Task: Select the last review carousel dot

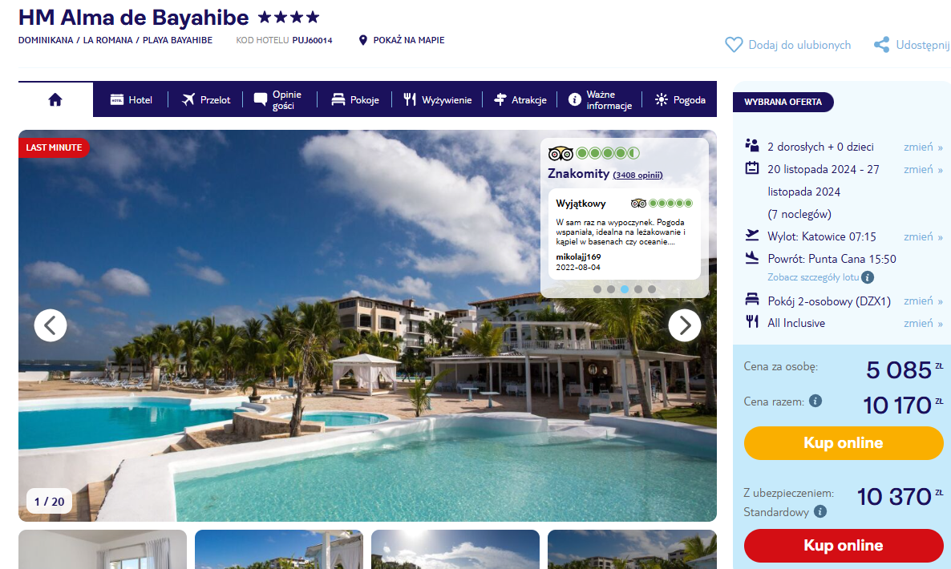Action: click(x=652, y=289)
